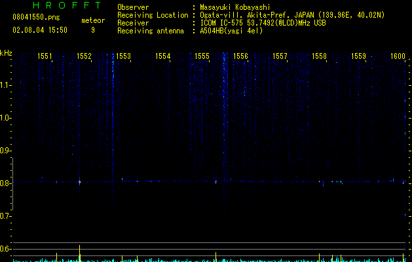
Task: Click the 1554 time axis label
Action: 162,56
